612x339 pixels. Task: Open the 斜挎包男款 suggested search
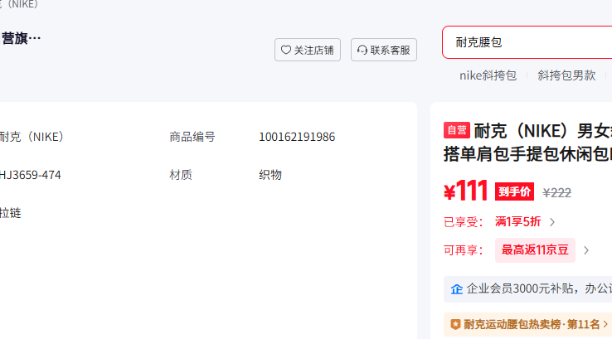(x=566, y=75)
